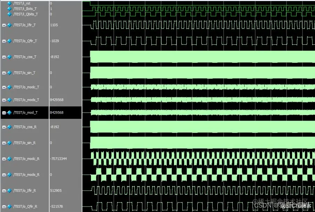The height and width of the screenshot is (212, 315).
Task: Select the /TEST/i_Ibits_T signal name
Action: click(x=25, y=9)
